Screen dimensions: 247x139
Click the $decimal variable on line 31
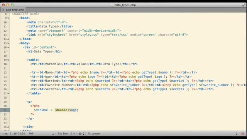pyautogui.click(x=41, y=110)
